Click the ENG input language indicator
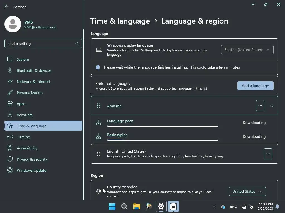This screenshot has height=213, width=285. pos(234,206)
